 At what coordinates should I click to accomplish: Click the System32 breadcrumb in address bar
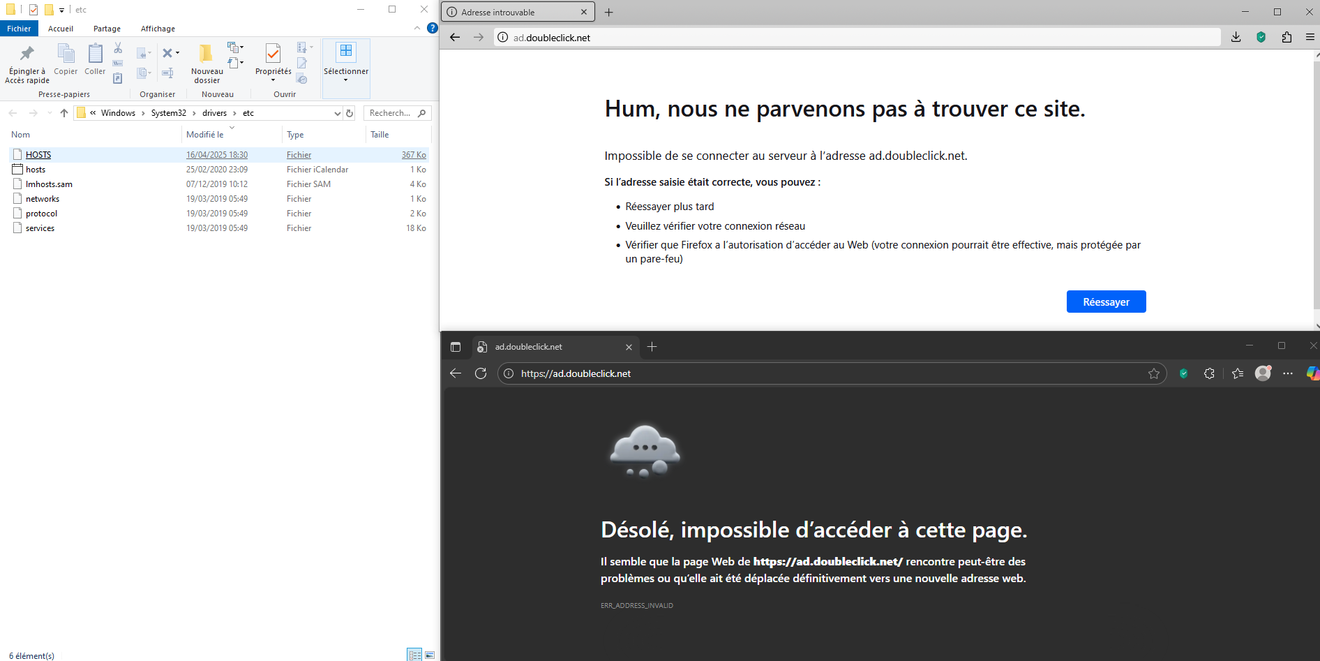point(169,113)
